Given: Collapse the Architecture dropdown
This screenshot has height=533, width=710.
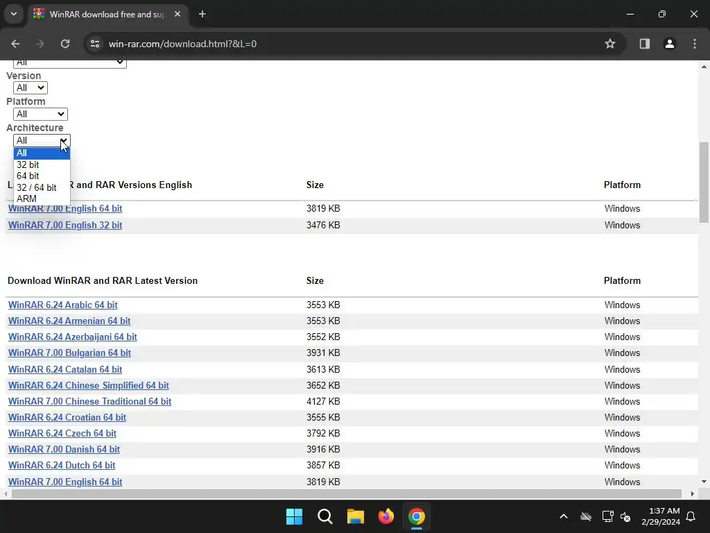Looking at the screenshot, I should (42, 140).
